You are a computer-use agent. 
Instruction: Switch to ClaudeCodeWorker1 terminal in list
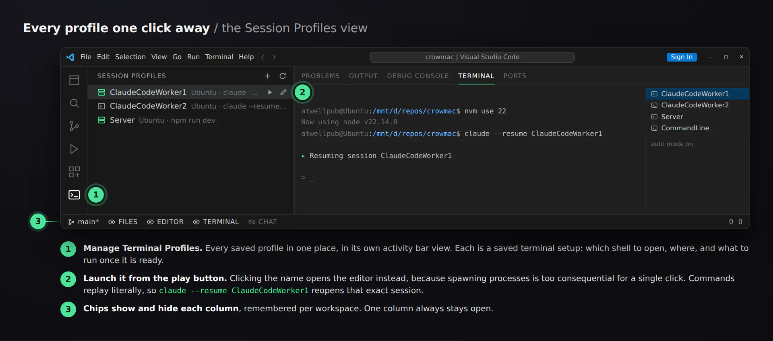(698, 94)
